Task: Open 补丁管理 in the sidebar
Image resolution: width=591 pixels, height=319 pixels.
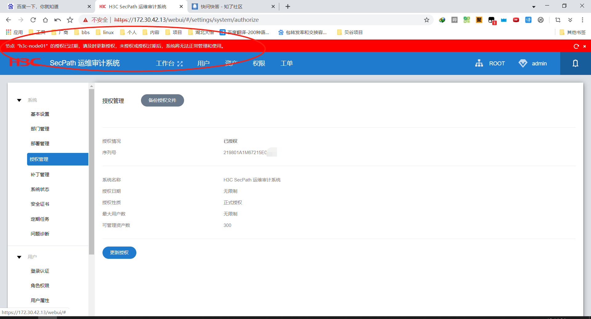Action: pos(40,175)
